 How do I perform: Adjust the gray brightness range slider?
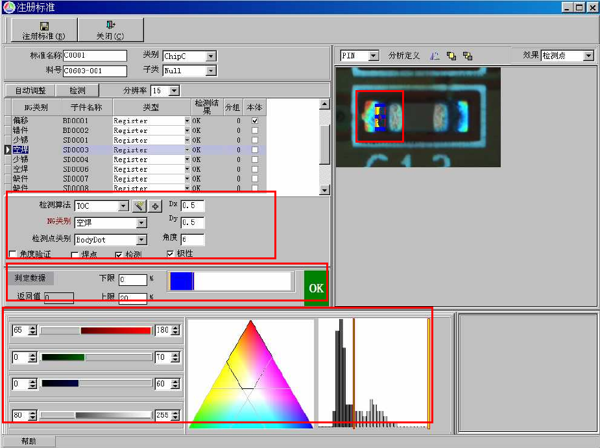pyautogui.click(x=96, y=415)
